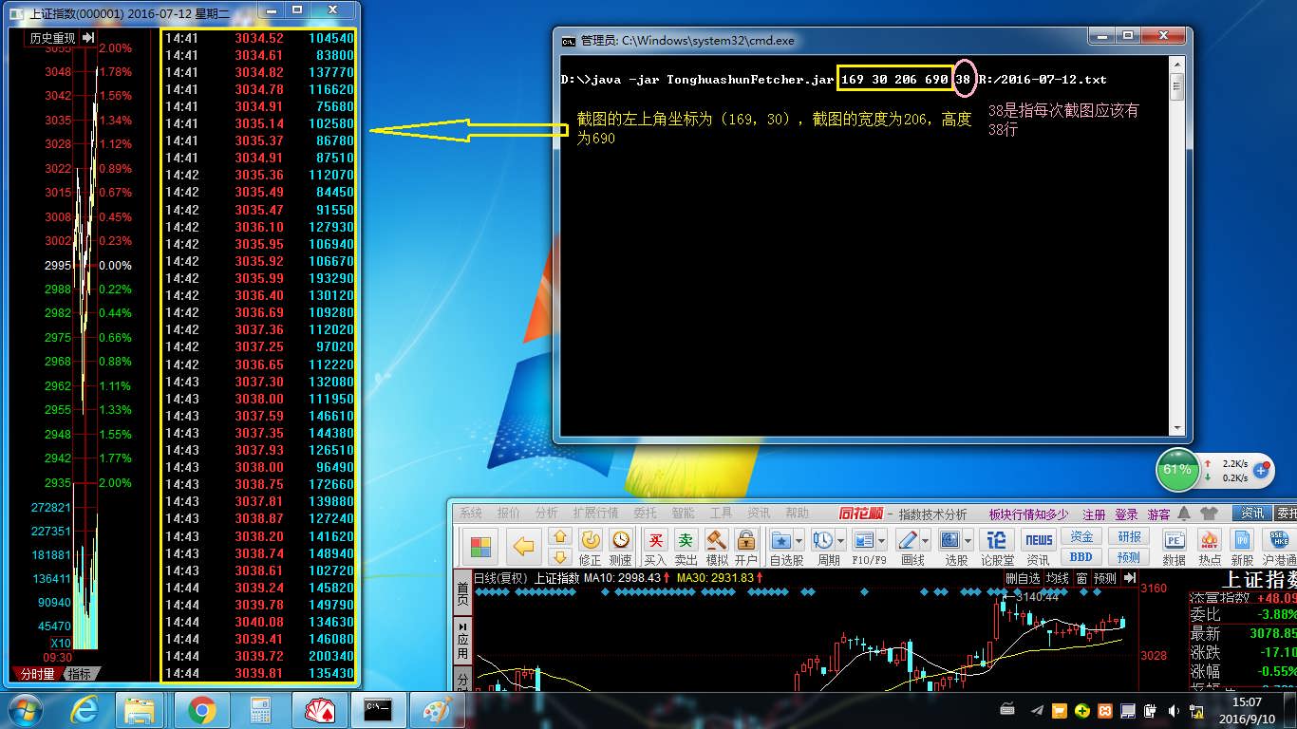Viewport: 1297px width, 729px height.
Task: Click the 卖出 sell icon in Tonghuashun toolbar
Action: click(x=686, y=540)
